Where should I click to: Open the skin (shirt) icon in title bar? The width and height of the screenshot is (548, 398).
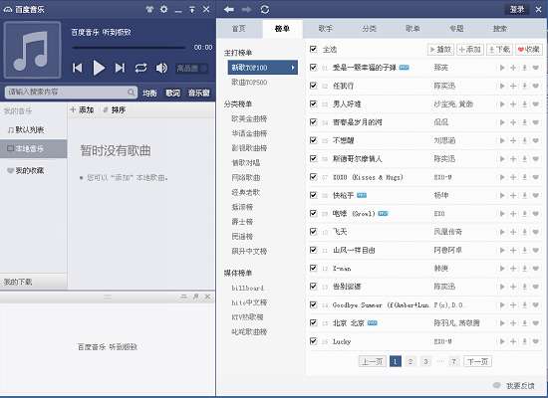pyautogui.click(x=149, y=9)
